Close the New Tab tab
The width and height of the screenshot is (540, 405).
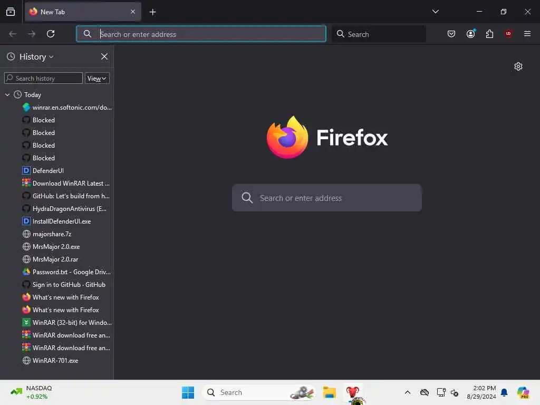pyautogui.click(x=133, y=12)
